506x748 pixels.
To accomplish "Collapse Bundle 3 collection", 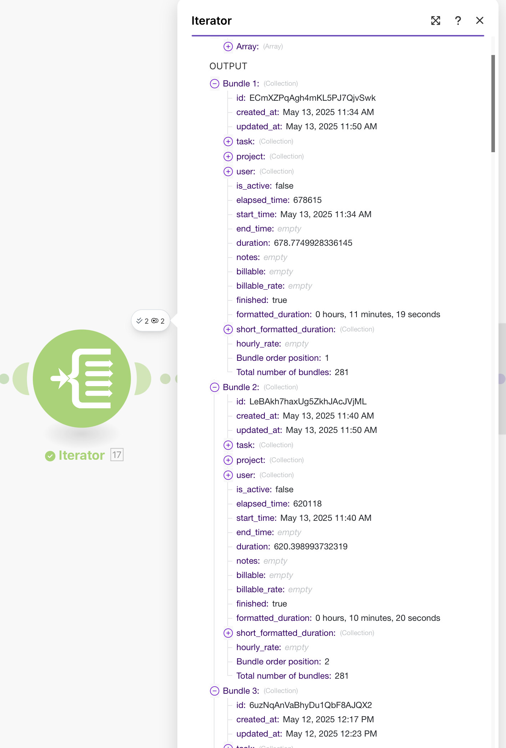I will pos(214,691).
